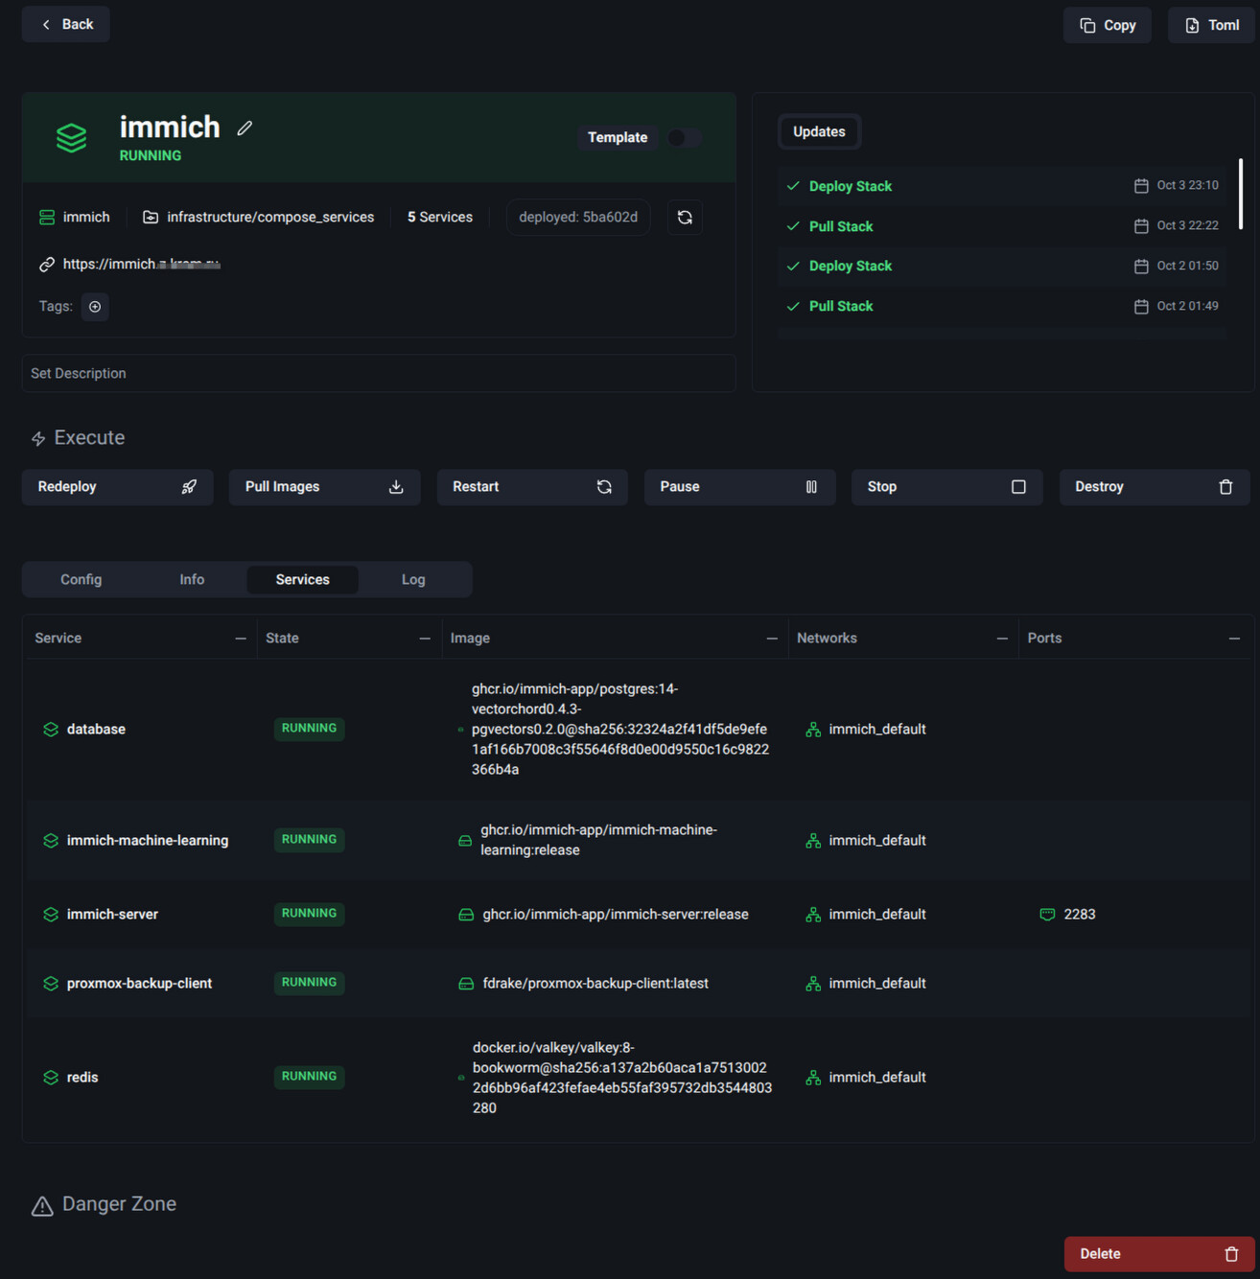Click the refresh icon beside deployed hash

click(x=685, y=218)
